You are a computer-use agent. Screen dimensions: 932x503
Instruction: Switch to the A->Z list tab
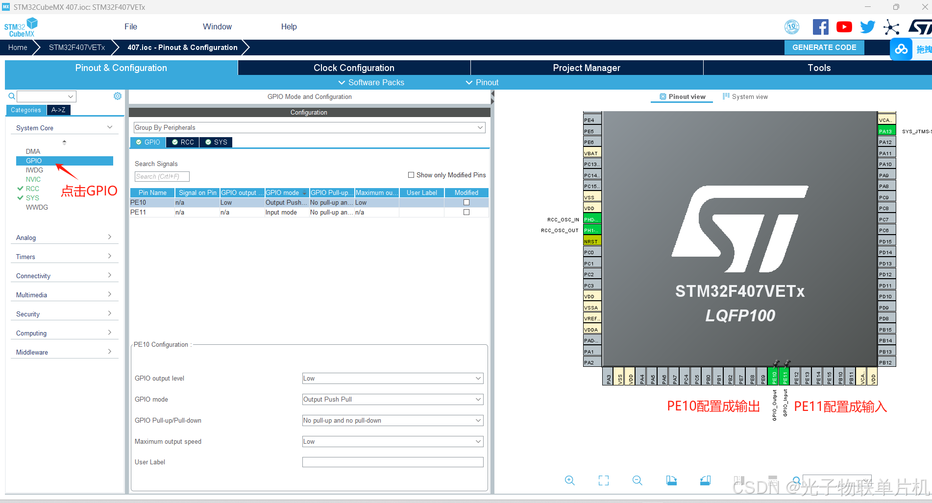(x=58, y=110)
